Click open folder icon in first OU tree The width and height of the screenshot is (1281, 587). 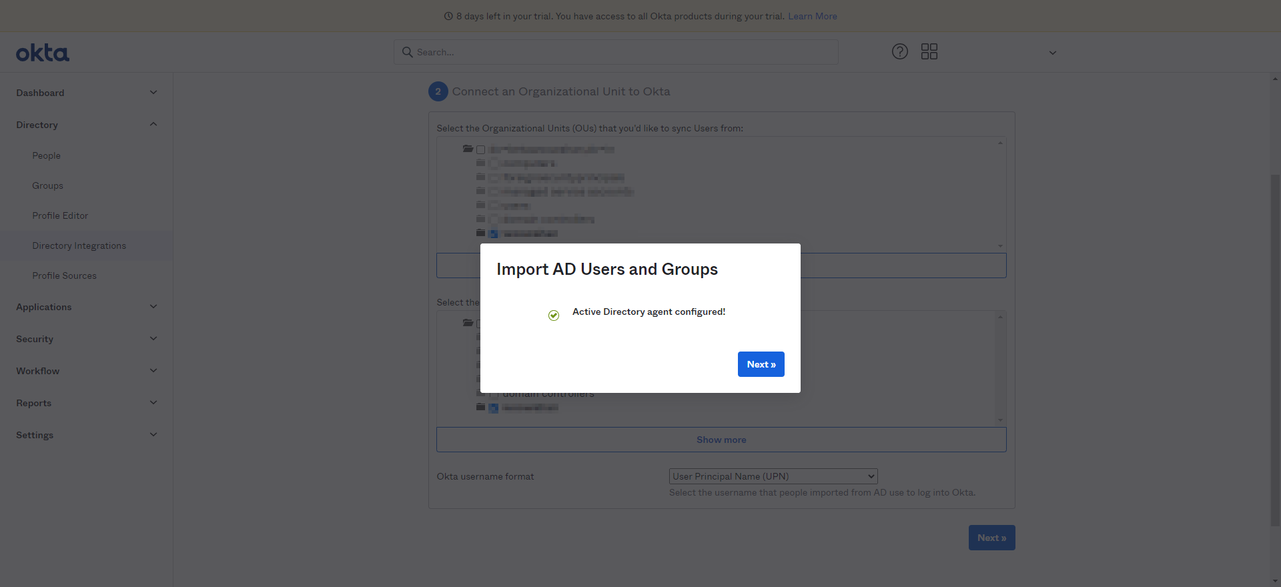point(468,149)
